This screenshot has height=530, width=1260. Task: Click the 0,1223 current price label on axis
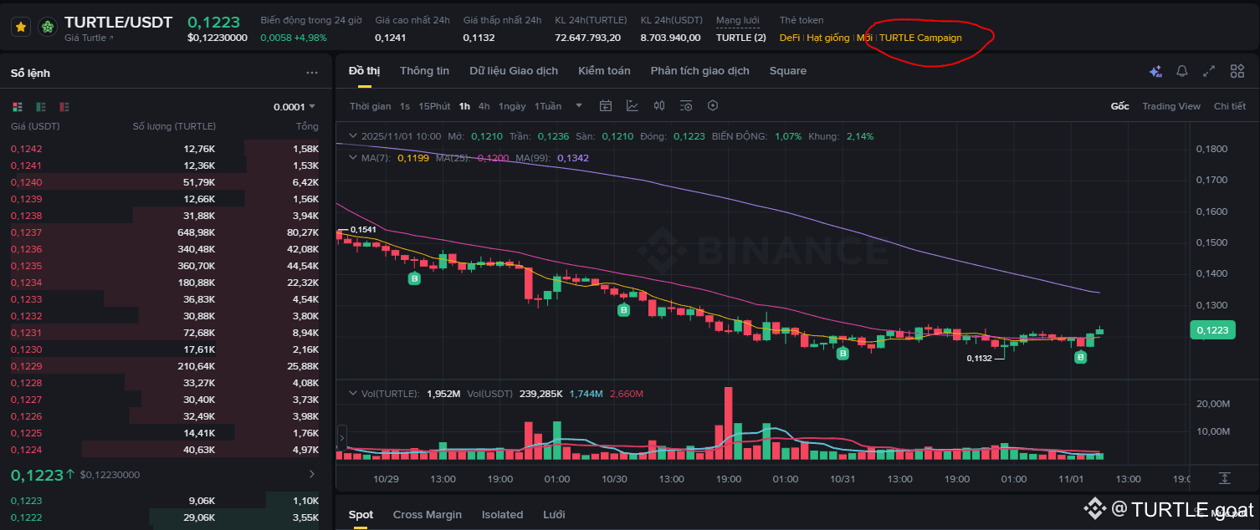click(1212, 330)
